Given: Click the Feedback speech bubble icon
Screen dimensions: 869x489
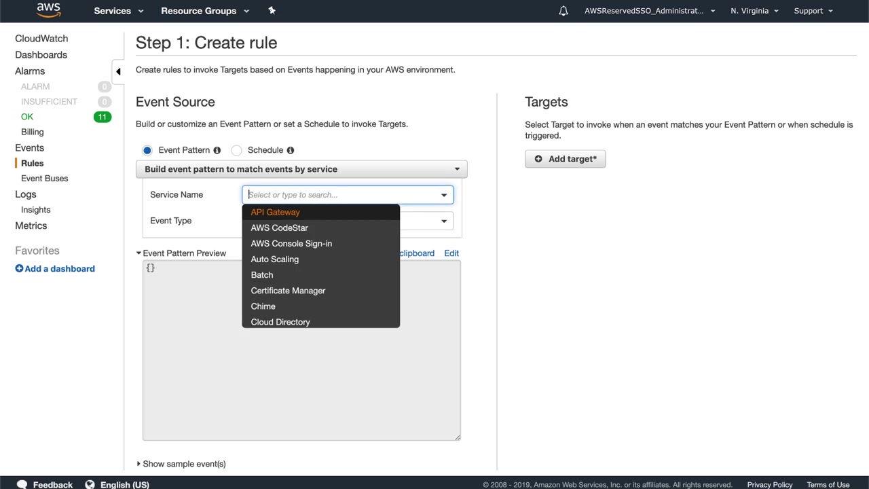Looking at the screenshot, I should click(22, 484).
